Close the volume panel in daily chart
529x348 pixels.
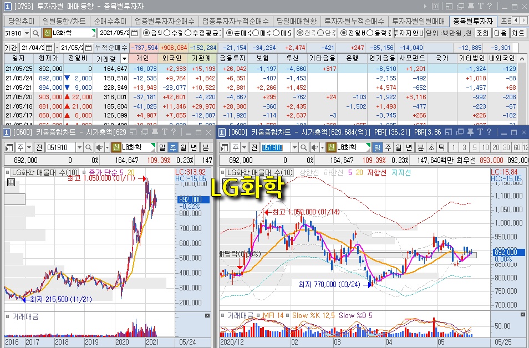tap(522, 315)
